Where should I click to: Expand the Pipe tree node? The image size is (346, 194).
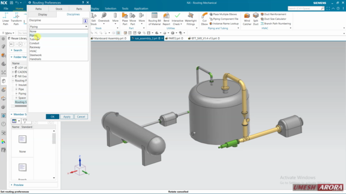click(x=16, y=89)
